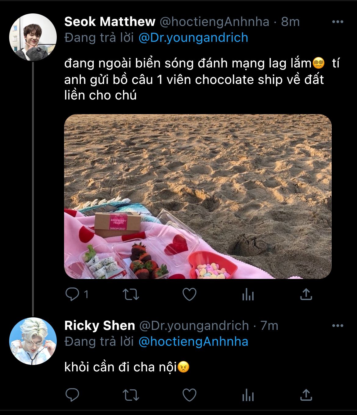Open the beach picnic photo
Screen dimensions: 357x415
pyautogui.click(x=198, y=197)
